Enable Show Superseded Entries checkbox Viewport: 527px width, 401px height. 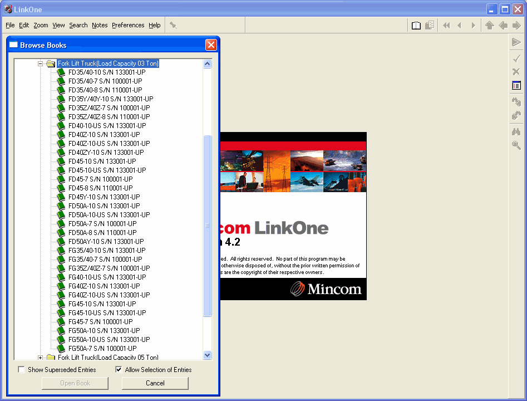(x=22, y=369)
